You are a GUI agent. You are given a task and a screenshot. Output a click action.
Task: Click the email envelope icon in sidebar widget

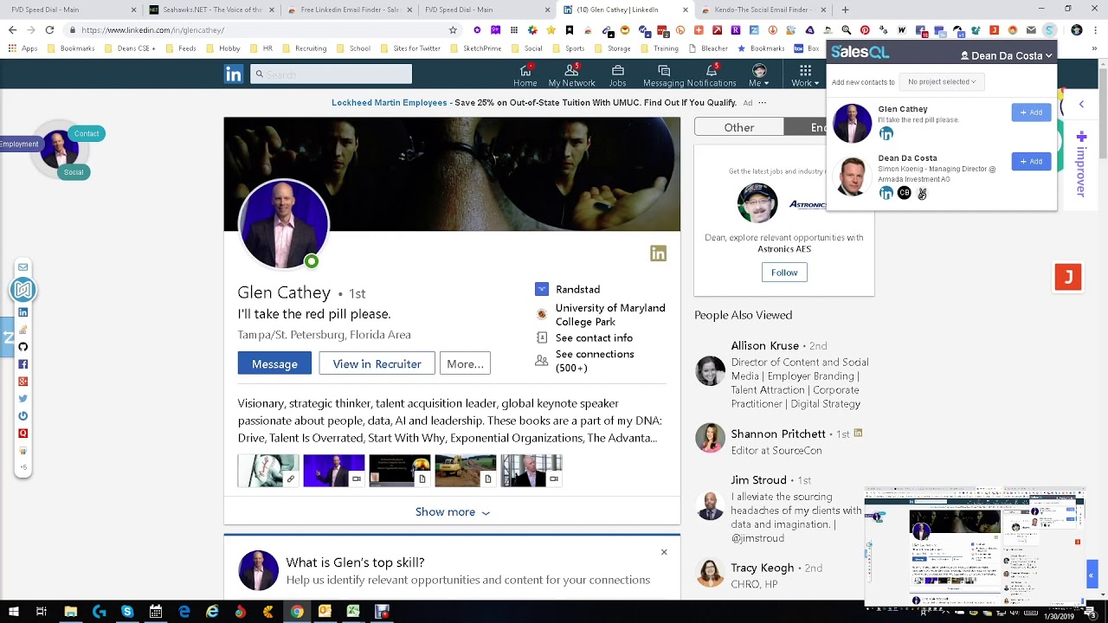click(x=23, y=267)
